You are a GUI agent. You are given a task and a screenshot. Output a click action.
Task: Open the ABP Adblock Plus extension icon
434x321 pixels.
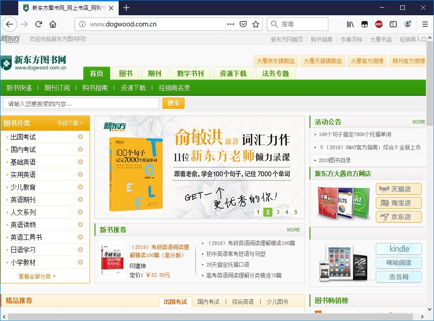pos(378,24)
